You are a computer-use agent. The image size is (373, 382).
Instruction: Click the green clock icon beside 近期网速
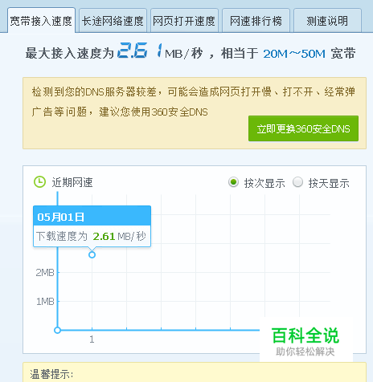pyautogui.click(x=39, y=182)
